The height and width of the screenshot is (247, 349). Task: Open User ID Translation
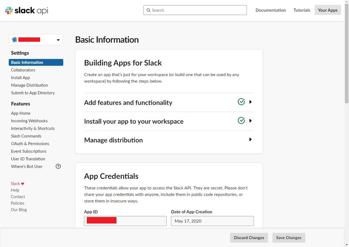click(28, 159)
